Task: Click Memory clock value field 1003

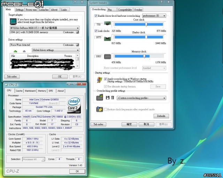Action: (x=98, y=57)
